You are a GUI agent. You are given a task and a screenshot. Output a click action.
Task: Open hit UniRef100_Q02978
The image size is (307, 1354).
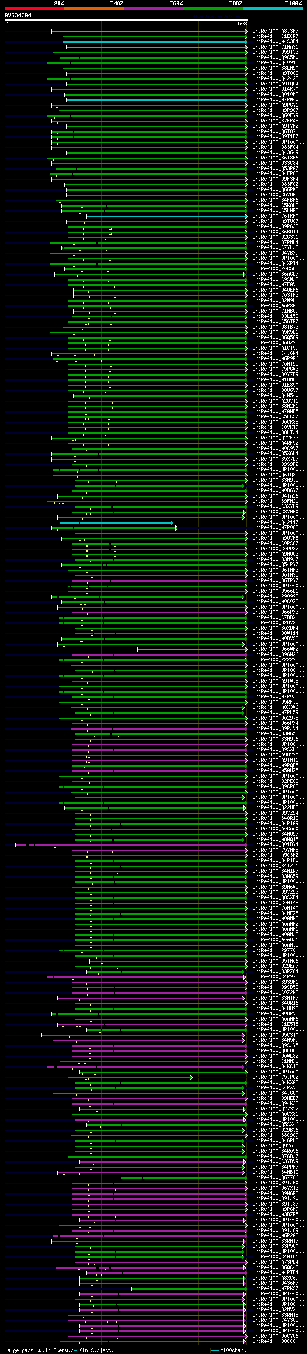tap(275, 718)
